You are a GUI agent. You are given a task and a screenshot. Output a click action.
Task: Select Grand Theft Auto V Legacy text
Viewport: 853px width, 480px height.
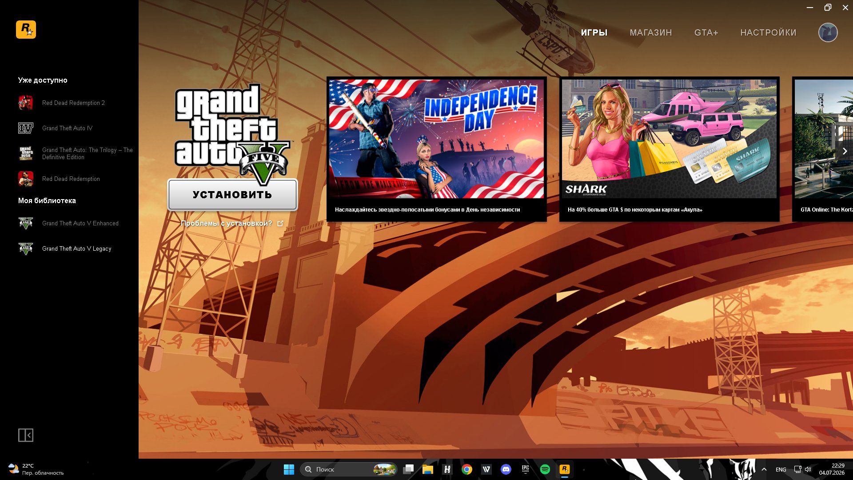pyautogui.click(x=77, y=248)
